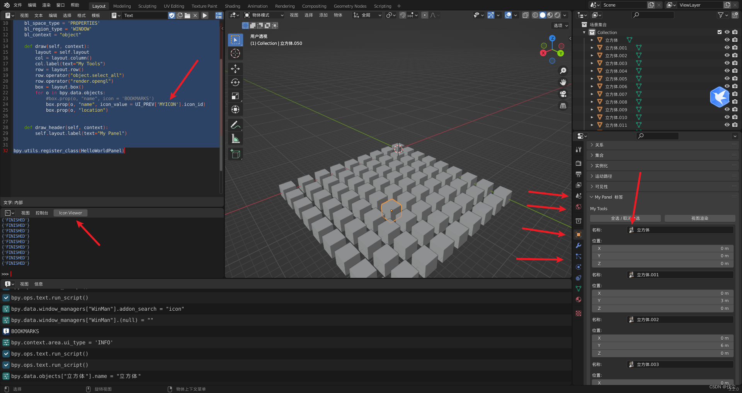
Task: Toggle render camera icon for 立方体.002
Action: (x=735, y=55)
